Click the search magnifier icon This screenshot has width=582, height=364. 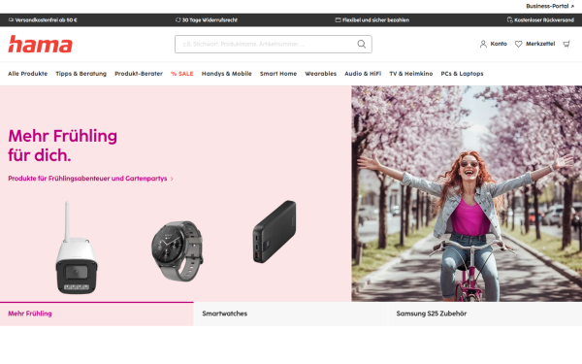point(361,45)
